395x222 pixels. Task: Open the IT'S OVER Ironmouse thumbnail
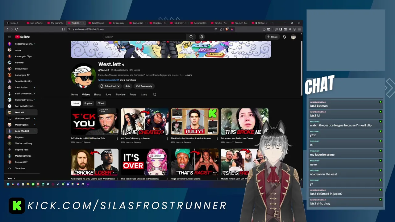click(x=145, y=162)
